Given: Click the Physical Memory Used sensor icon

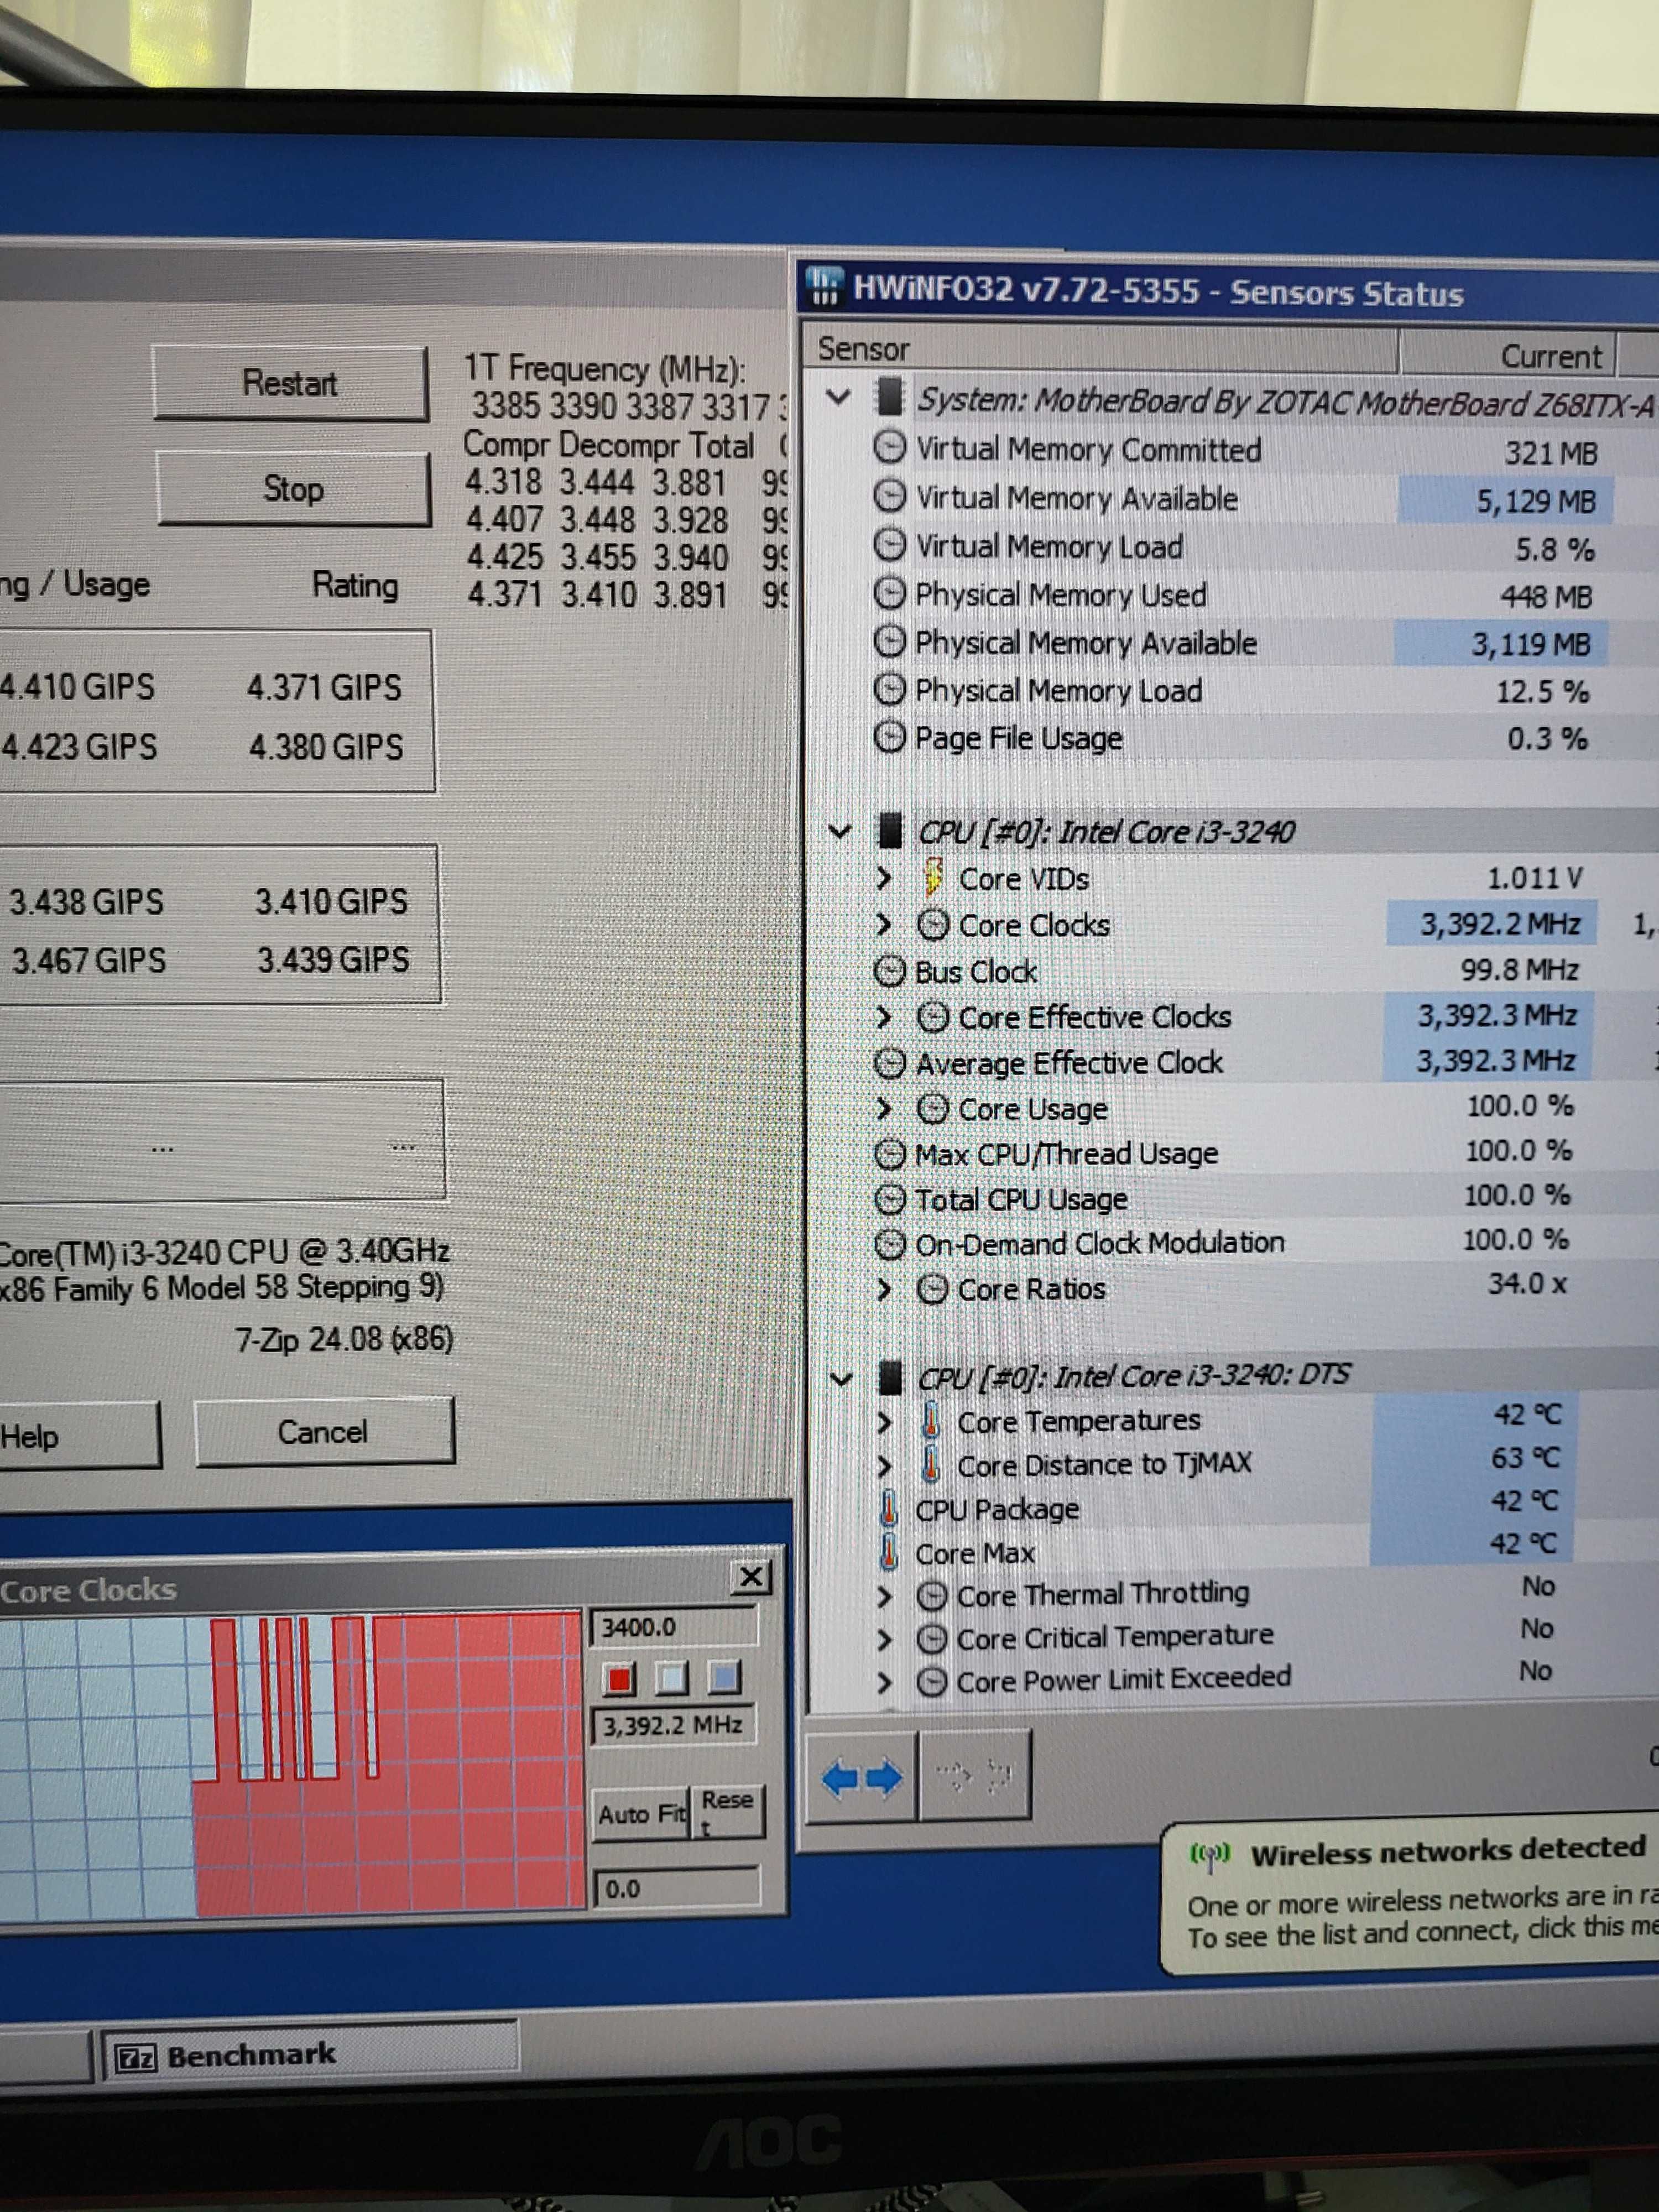Looking at the screenshot, I should (x=889, y=593).
